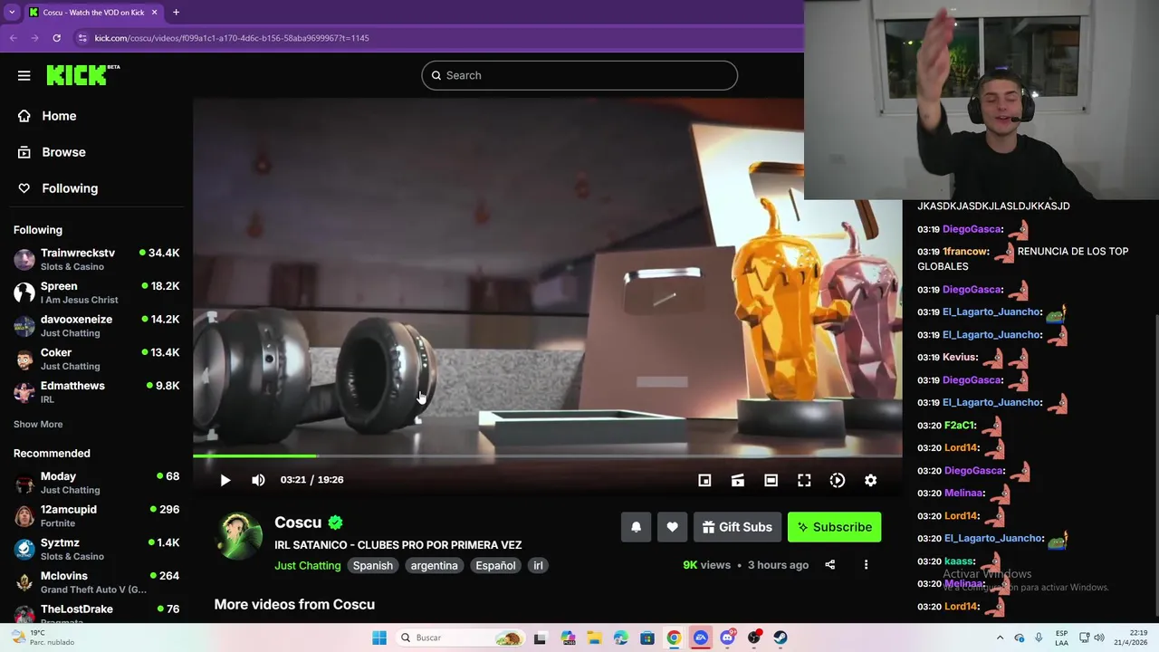
Task: Open the hamburger sidebar menu
Action: tap(24, 76)
